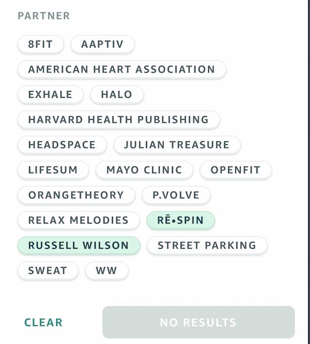Select the AAPTIV partner chip

tap(102, 45)
